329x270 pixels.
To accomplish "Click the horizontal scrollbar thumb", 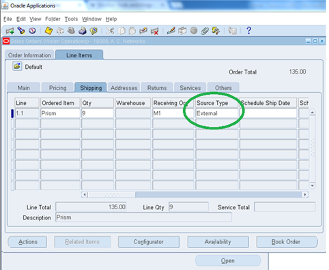I will point(111,194).
